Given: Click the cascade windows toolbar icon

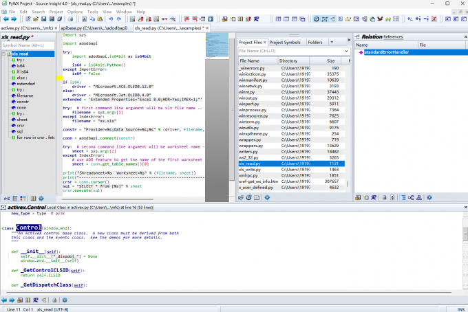Looking at the screenshot, I should pyautogui.click(x=302, y=19).
